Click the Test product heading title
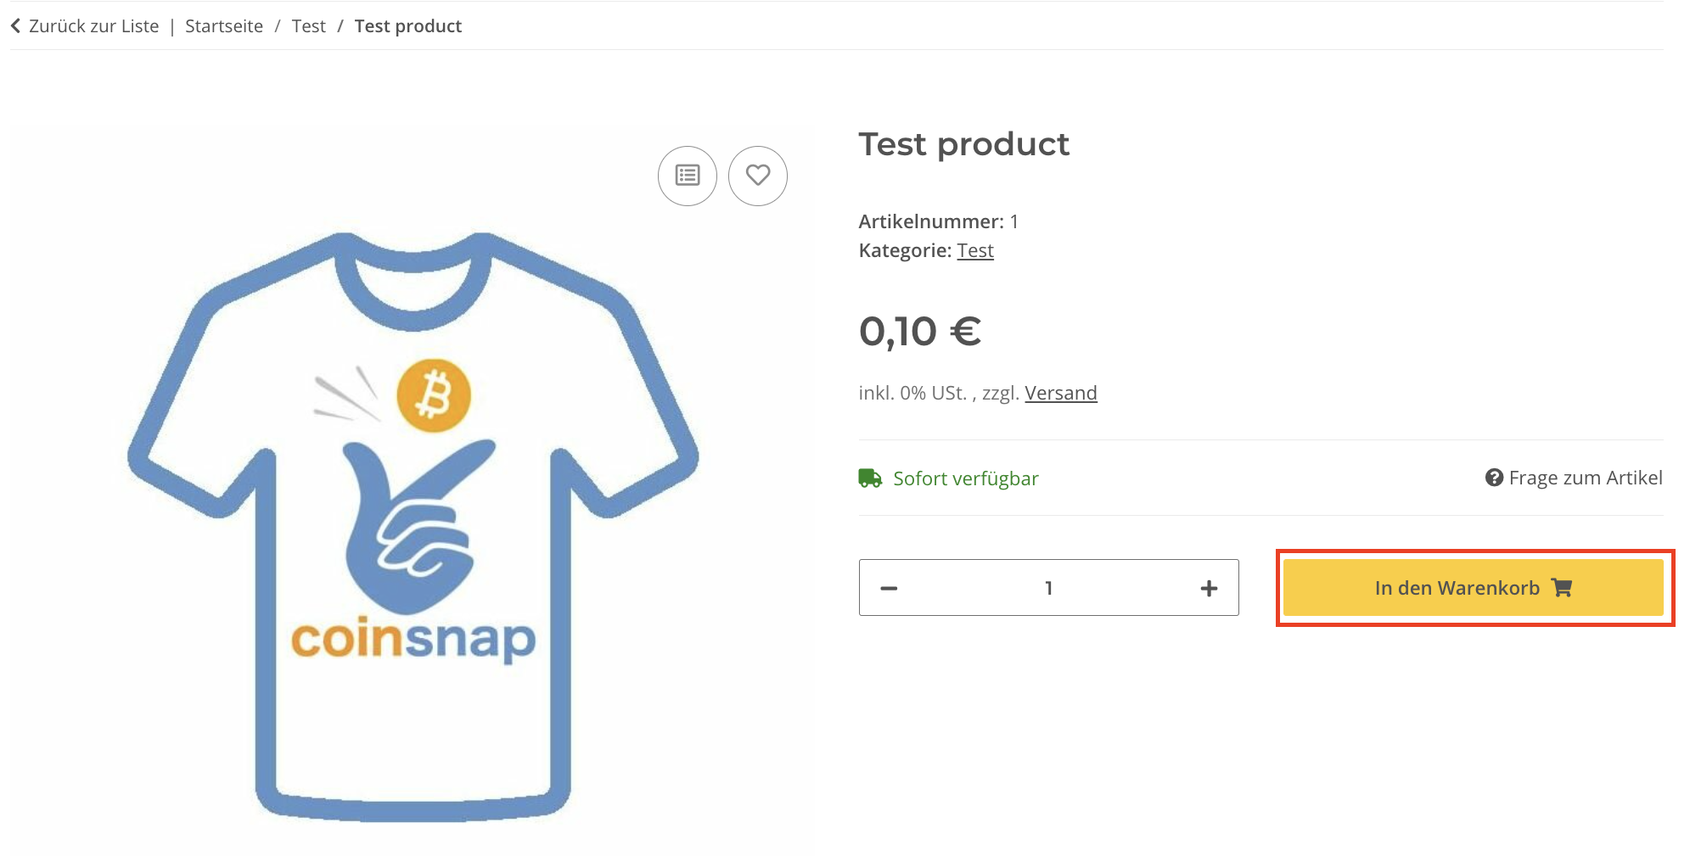 tap(963, 144)
